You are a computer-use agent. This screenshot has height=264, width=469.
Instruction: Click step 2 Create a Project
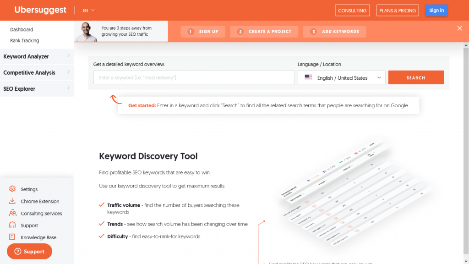pos(264,32)
